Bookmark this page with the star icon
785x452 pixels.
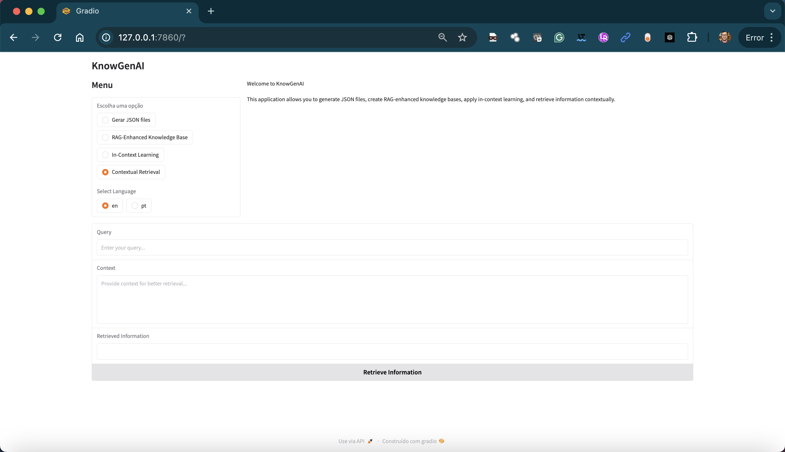[462, 37]
